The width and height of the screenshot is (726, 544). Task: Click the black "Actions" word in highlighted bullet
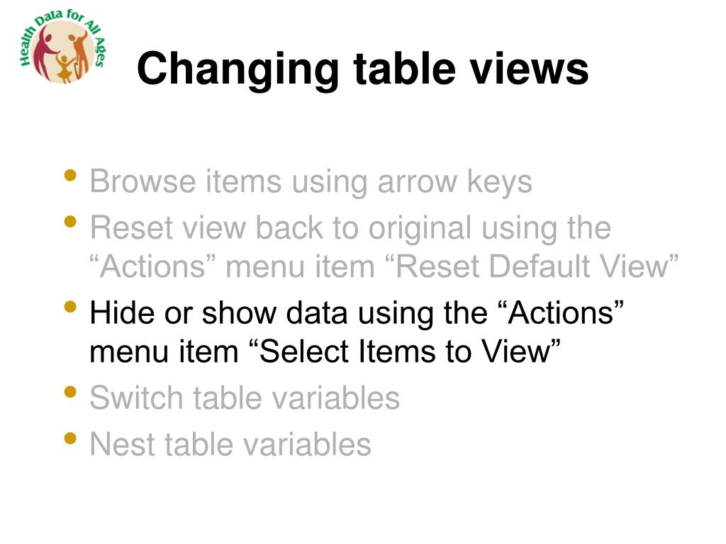(562, 312)
